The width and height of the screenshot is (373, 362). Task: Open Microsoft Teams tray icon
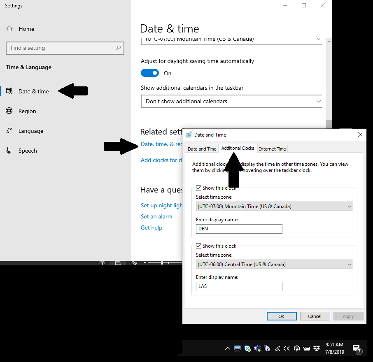[257, 348]
